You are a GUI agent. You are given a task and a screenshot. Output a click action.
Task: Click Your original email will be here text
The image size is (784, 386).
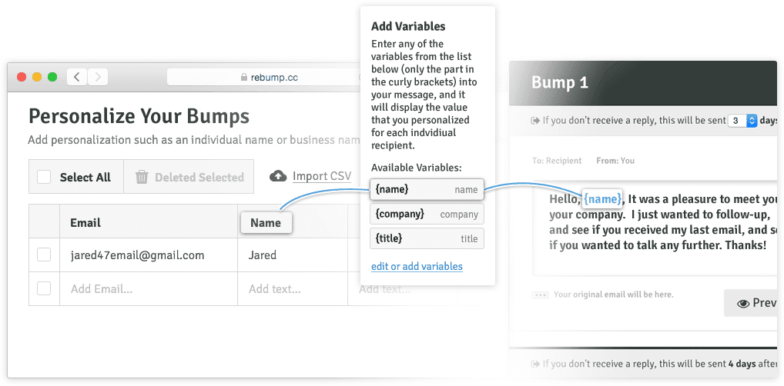(x=614, y=294)
